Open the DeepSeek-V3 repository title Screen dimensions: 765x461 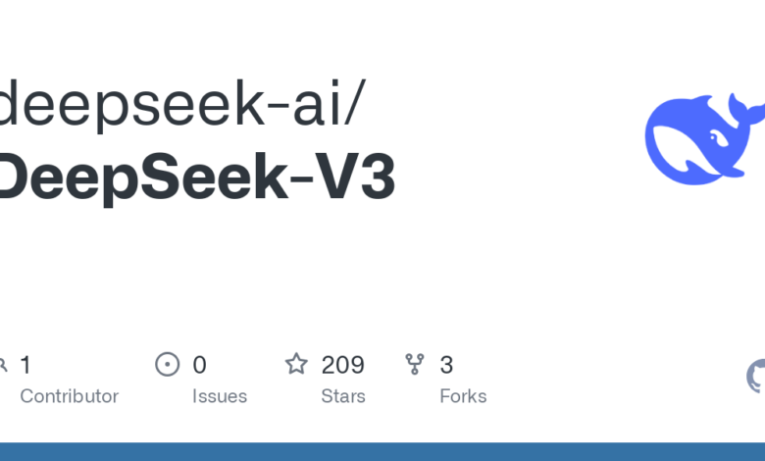(194, 179)
